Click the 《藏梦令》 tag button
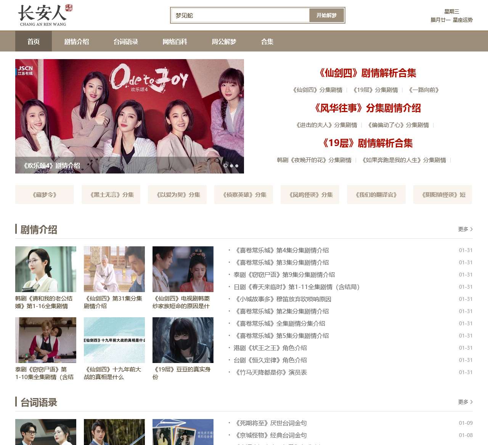This screenshot has width=488, height=445. 45,194
